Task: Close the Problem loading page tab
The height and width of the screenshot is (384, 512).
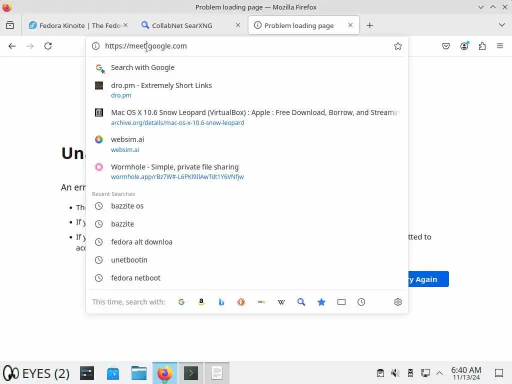Action: (x=350, y=25)
